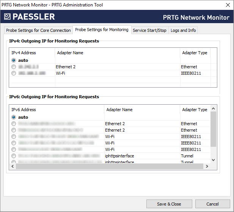Select the IPv6 auto radio button
This screenshot has height=212, width=234.
(14, 117)
